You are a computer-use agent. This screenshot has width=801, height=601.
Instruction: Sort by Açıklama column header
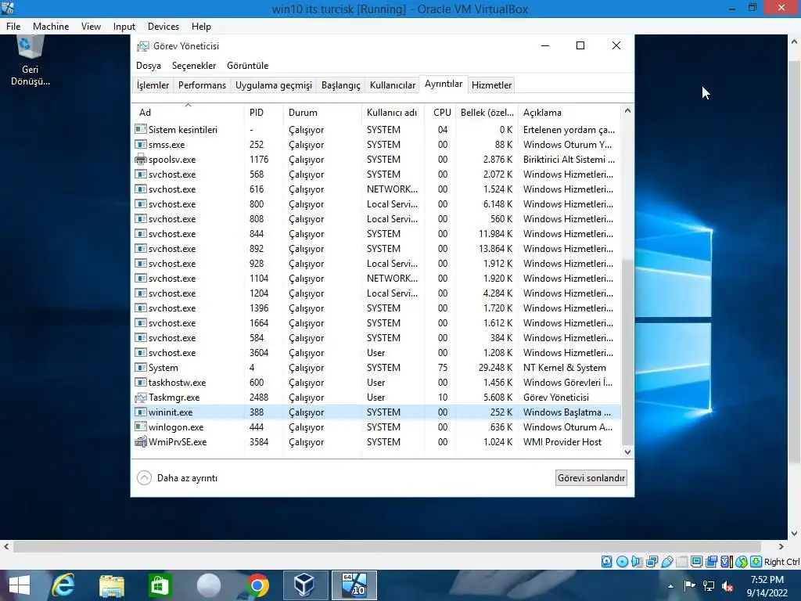[x=569, y=113]
